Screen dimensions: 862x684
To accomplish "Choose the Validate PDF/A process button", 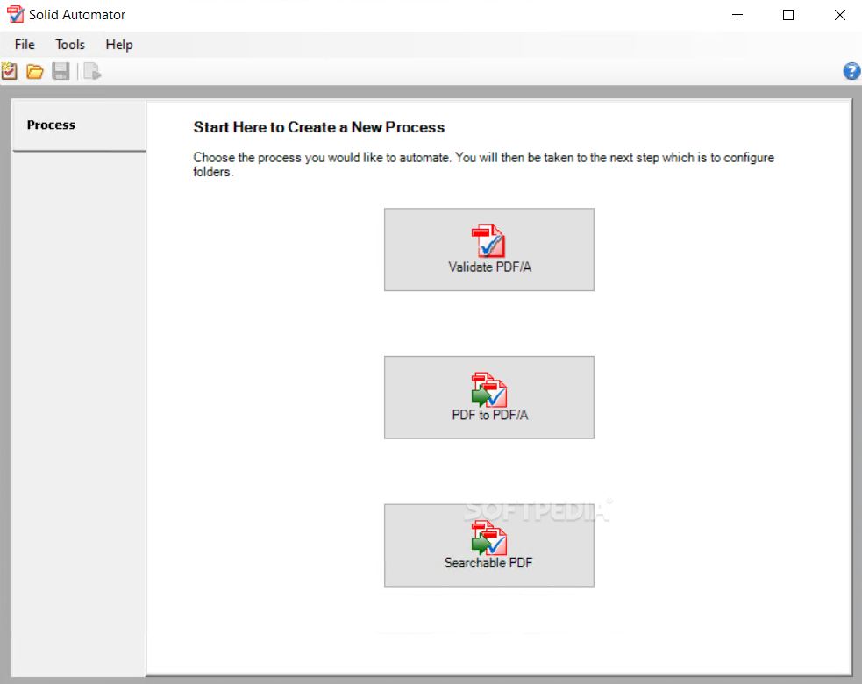I will point(489,250).
